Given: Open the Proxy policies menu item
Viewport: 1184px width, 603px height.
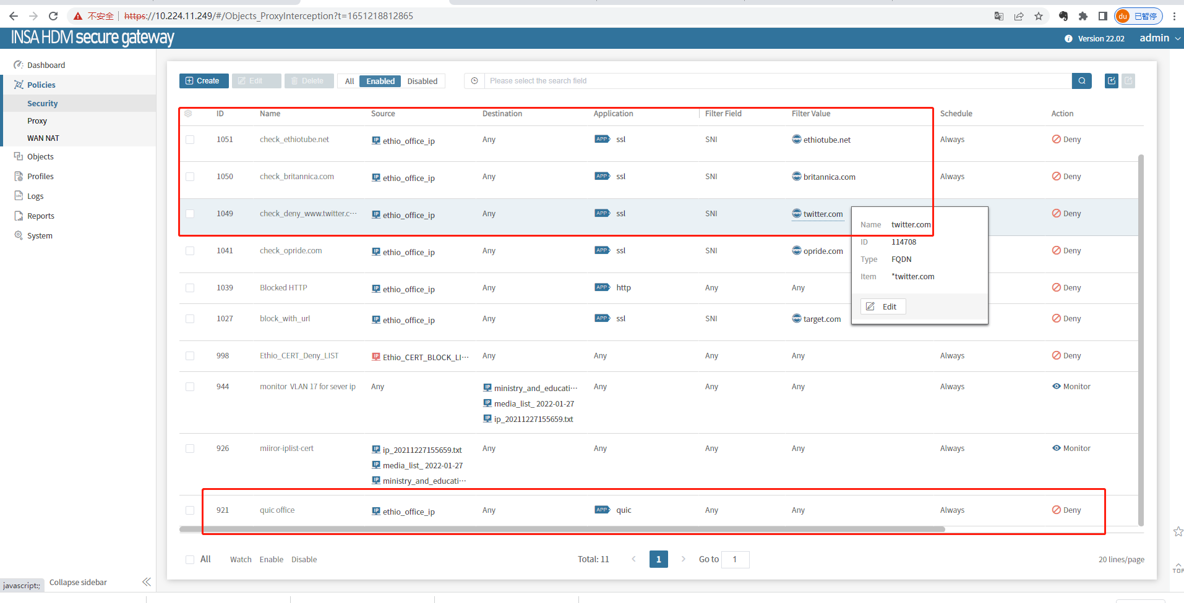Looking at the screenshot, I should [37, 121].
